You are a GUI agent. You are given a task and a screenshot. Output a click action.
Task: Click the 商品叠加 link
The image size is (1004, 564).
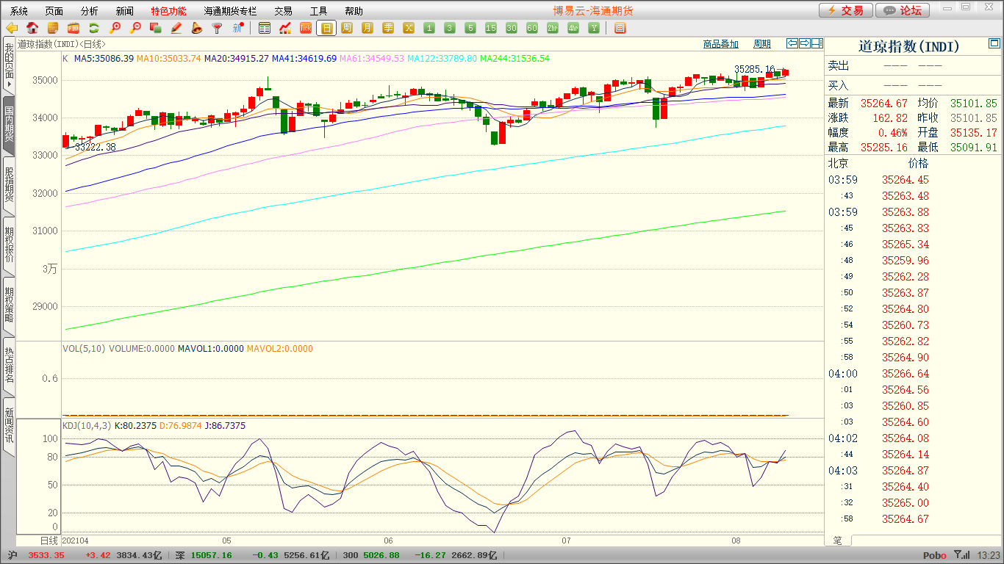(x=721, y=44)
